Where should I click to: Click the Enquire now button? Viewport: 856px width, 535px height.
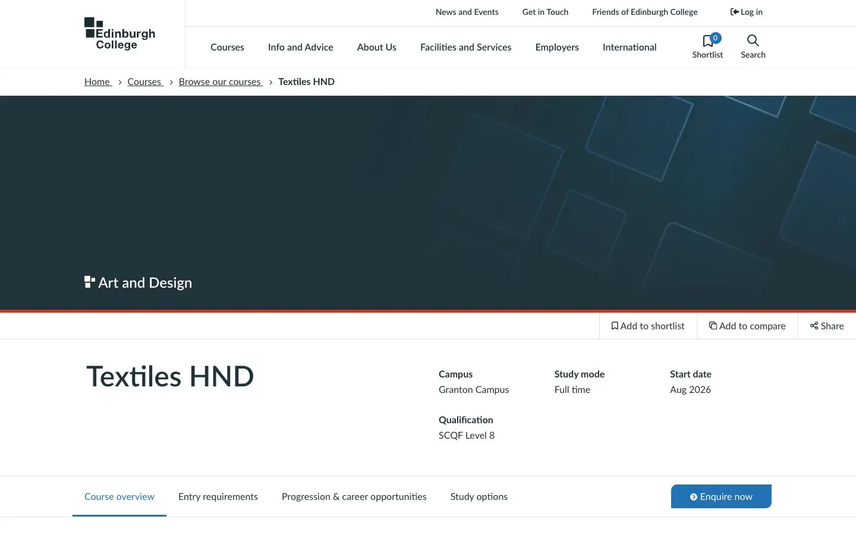[721, 496]
